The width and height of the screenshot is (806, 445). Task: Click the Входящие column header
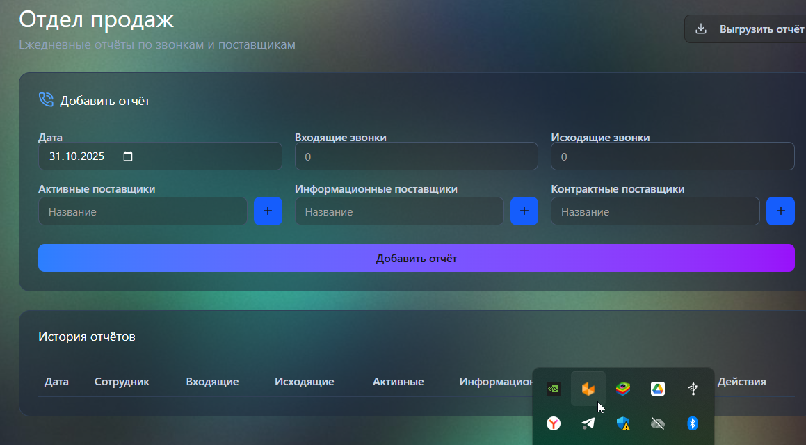click(x=212, y=382)
